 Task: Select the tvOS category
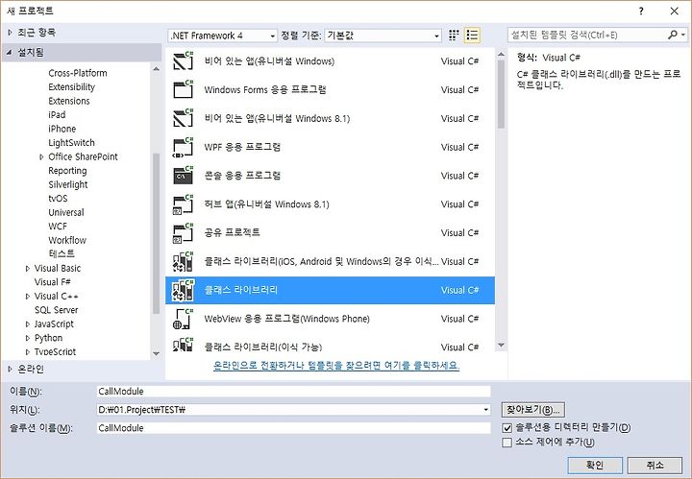pyautogui.click(x=58, y=199)
